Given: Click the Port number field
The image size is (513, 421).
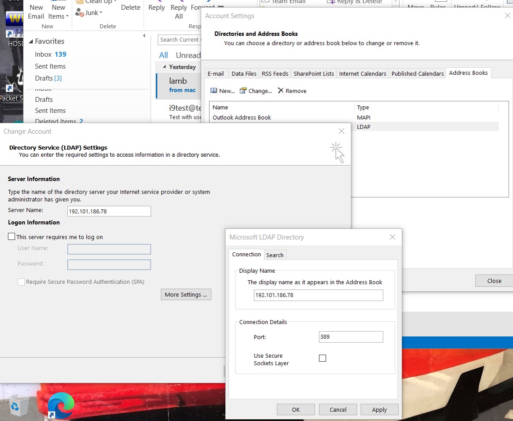Looking at the screenshot, I should point(351,337).
